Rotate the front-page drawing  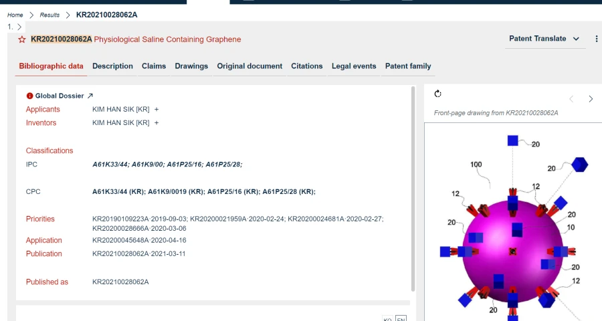point(437,94)
